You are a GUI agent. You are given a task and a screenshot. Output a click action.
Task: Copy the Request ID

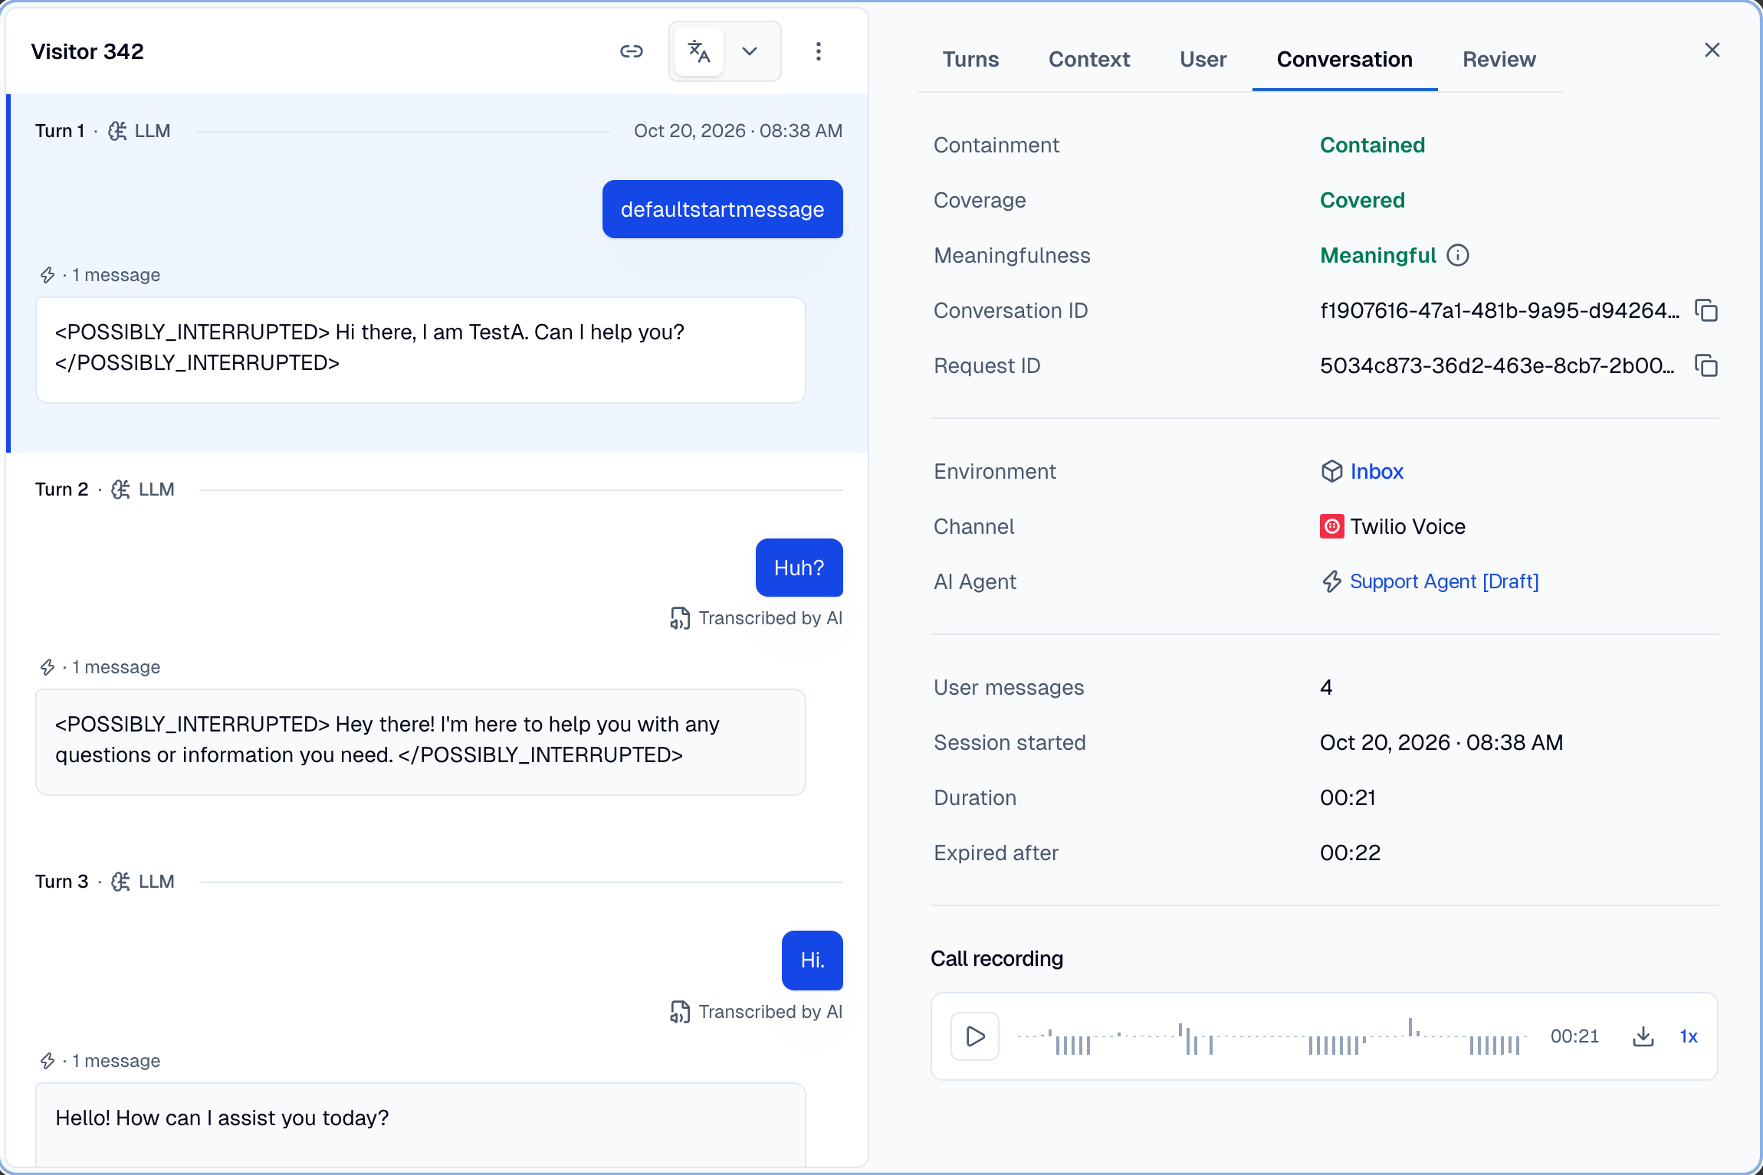[x=1706, y=365]
